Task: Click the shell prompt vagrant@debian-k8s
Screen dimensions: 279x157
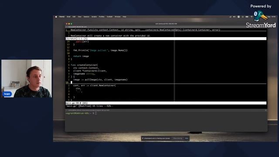Action: pos(80,113)
